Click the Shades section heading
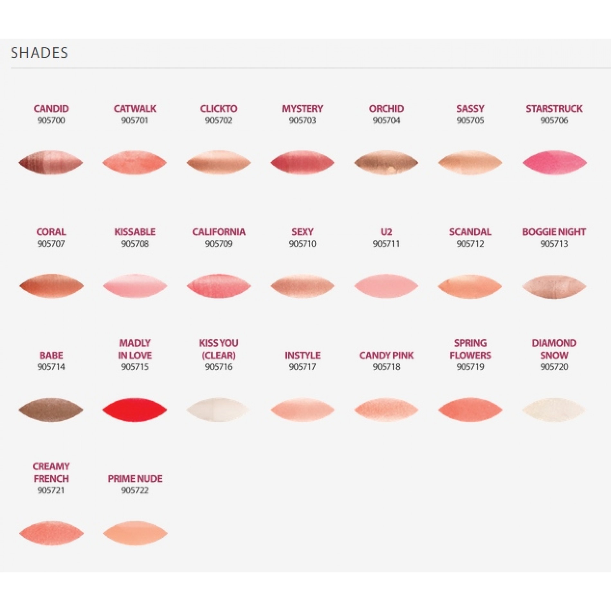 39,53
